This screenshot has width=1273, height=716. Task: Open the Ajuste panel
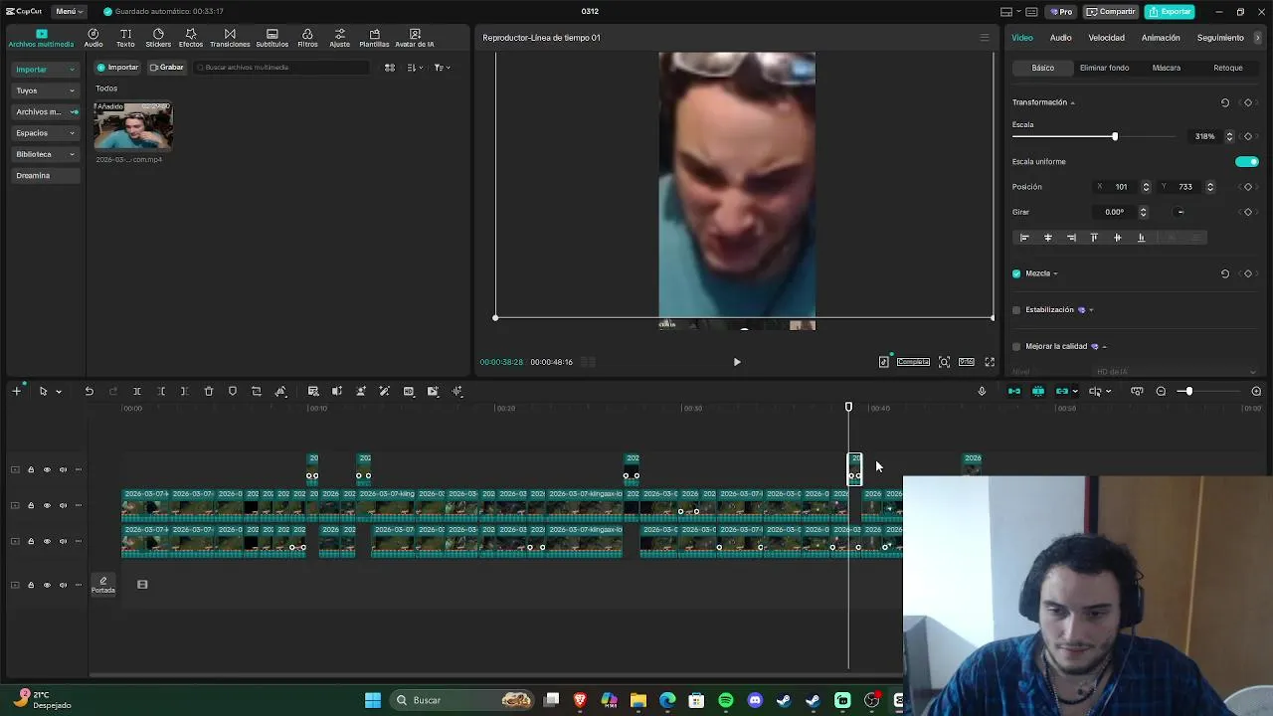340,38
